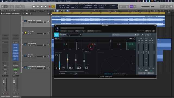Screen dimensions: 174x98
Task: Click the Band 1 width slider handle
Action: (x=60, y=69)
